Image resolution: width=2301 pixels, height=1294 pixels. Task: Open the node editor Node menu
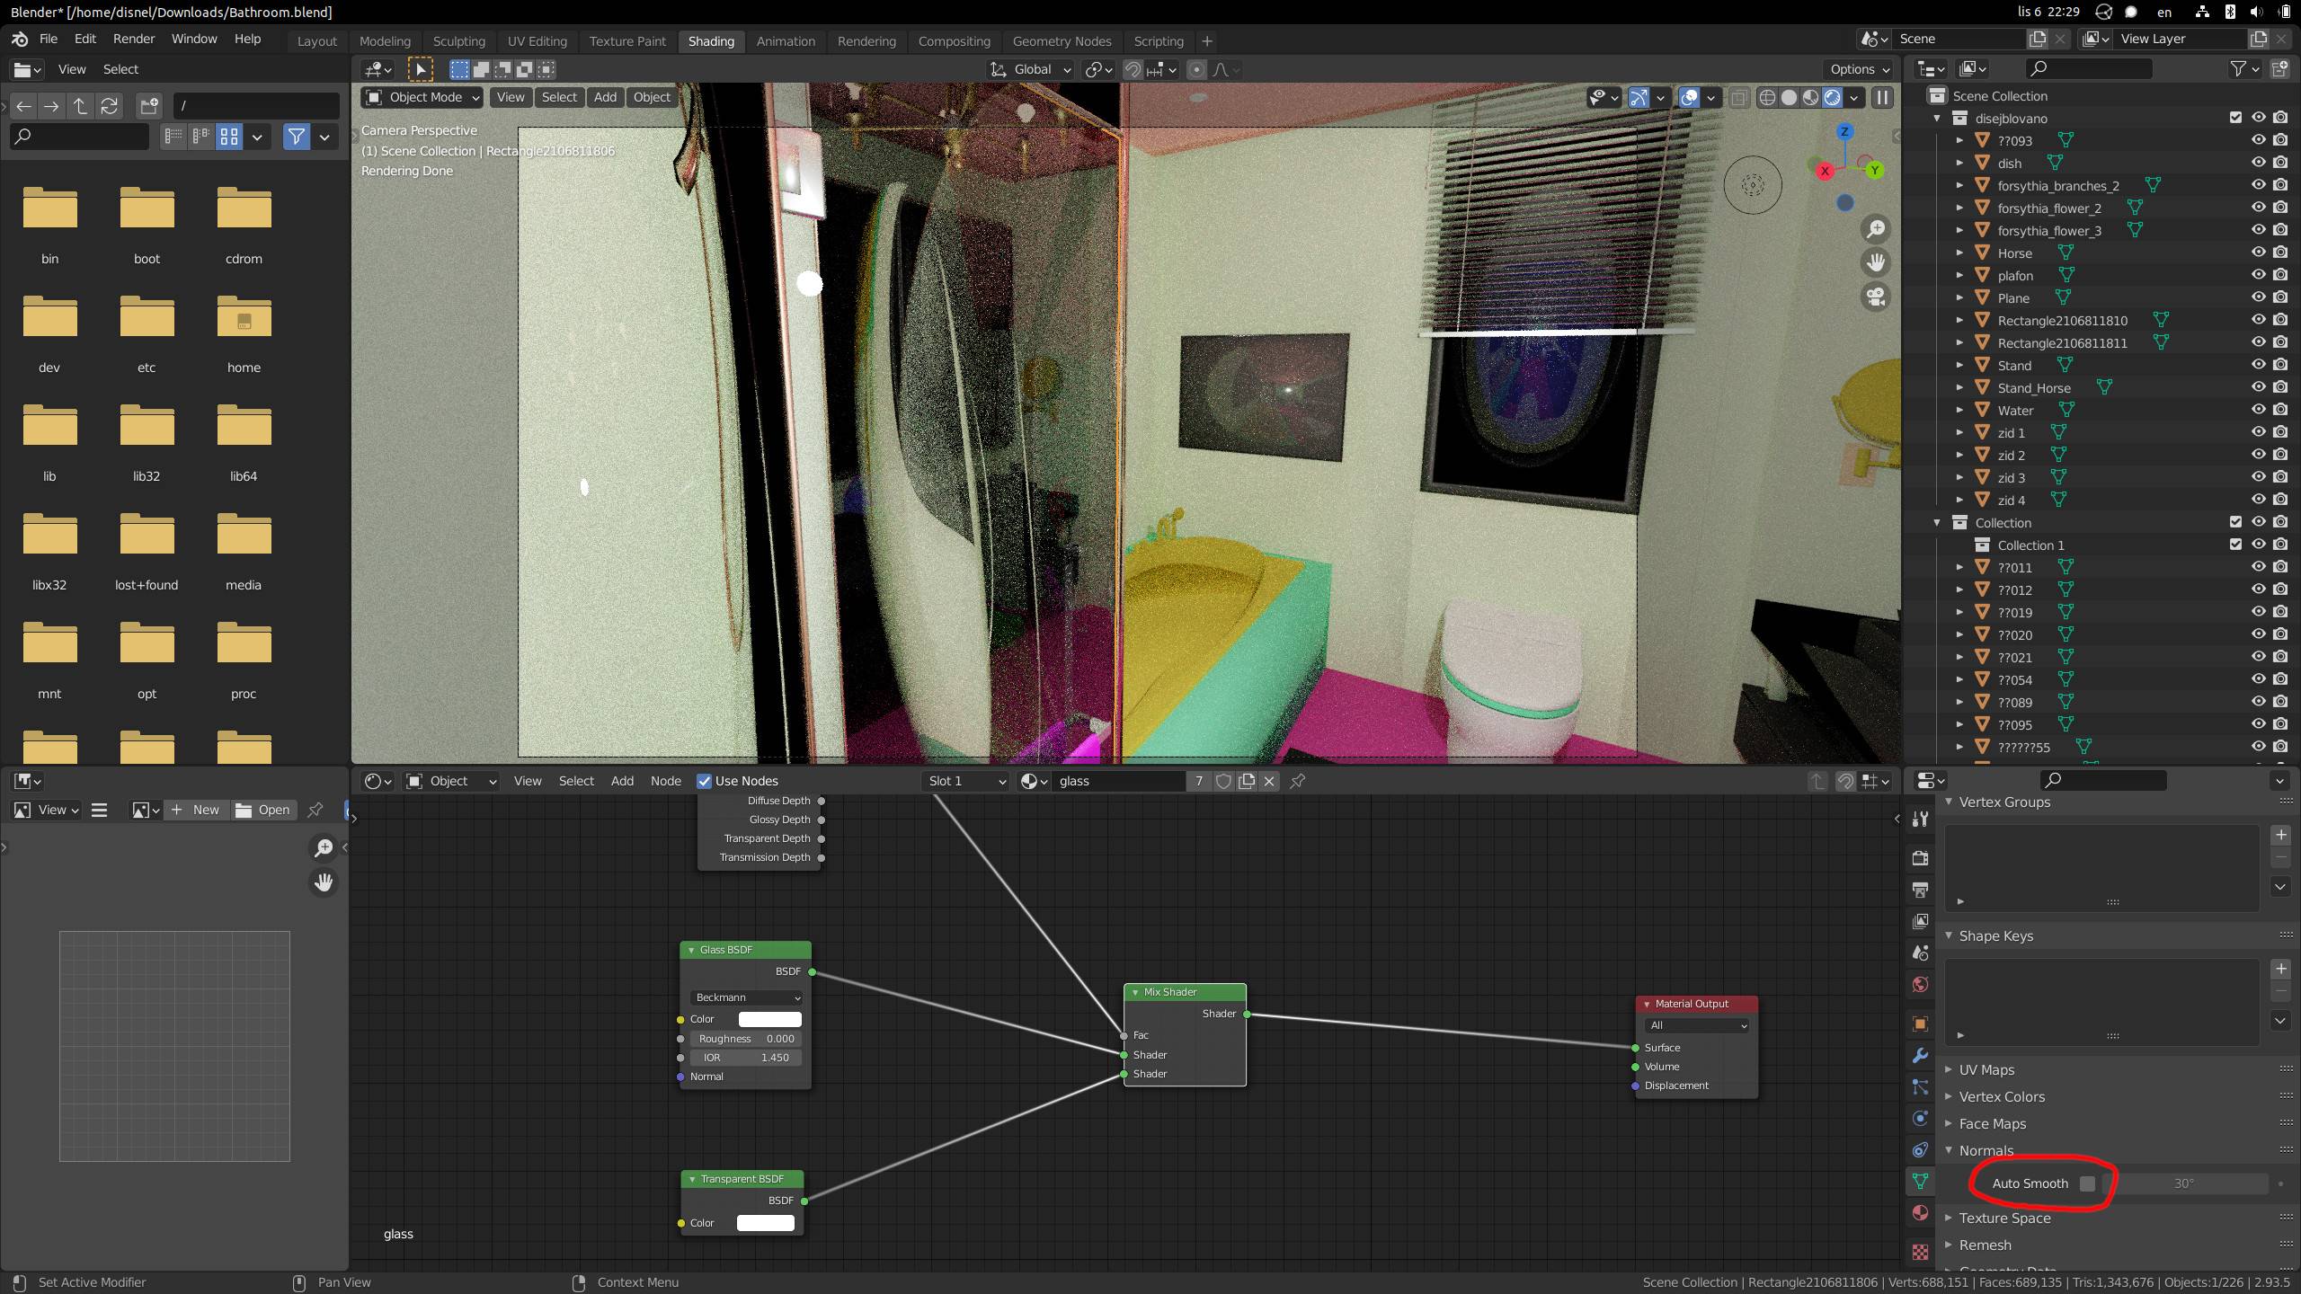tap(665, 781)
